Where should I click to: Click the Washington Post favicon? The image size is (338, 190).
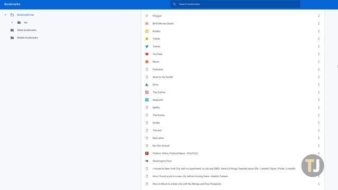point(147,161)
